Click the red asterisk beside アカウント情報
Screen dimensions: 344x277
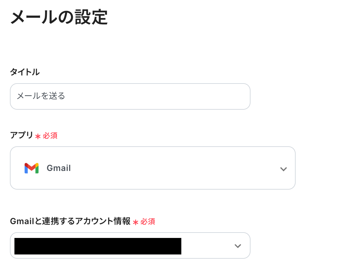pyautogui.click(x=136, y=222)
